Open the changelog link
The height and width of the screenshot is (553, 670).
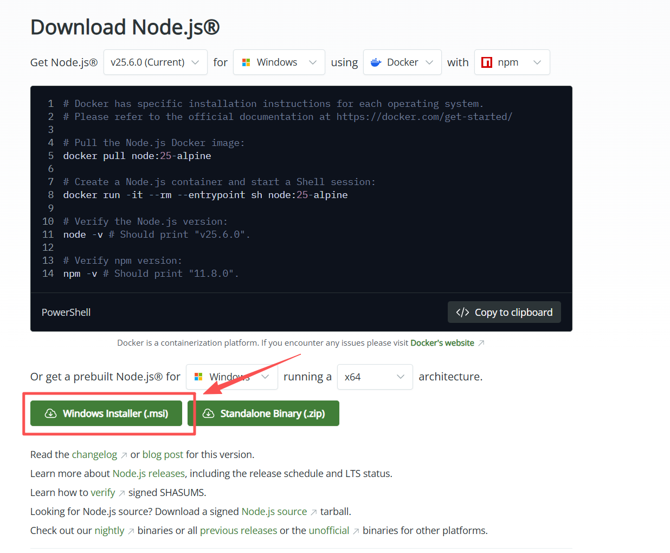(94, 455)
